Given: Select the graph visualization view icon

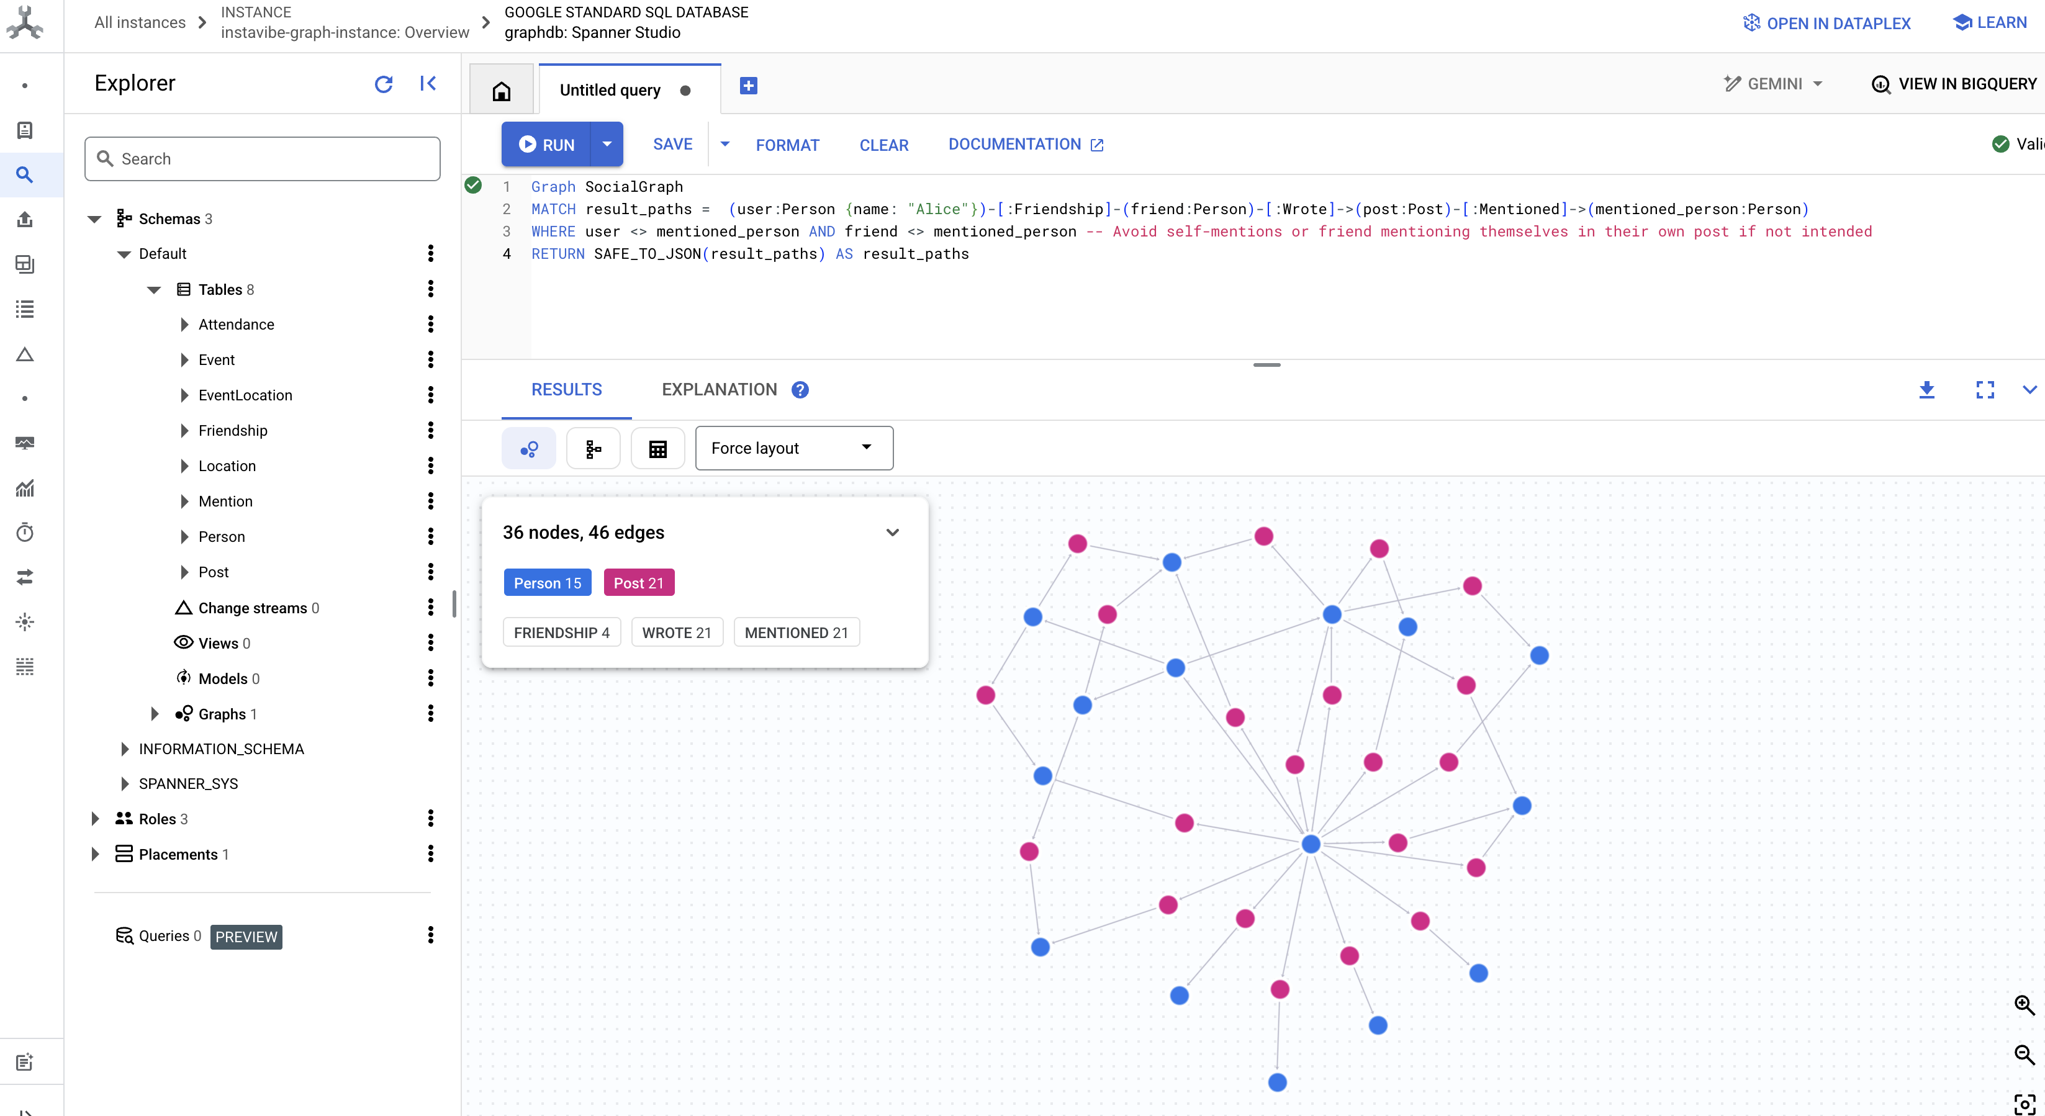Looking at the screenshot, I should tap(529, 448).
